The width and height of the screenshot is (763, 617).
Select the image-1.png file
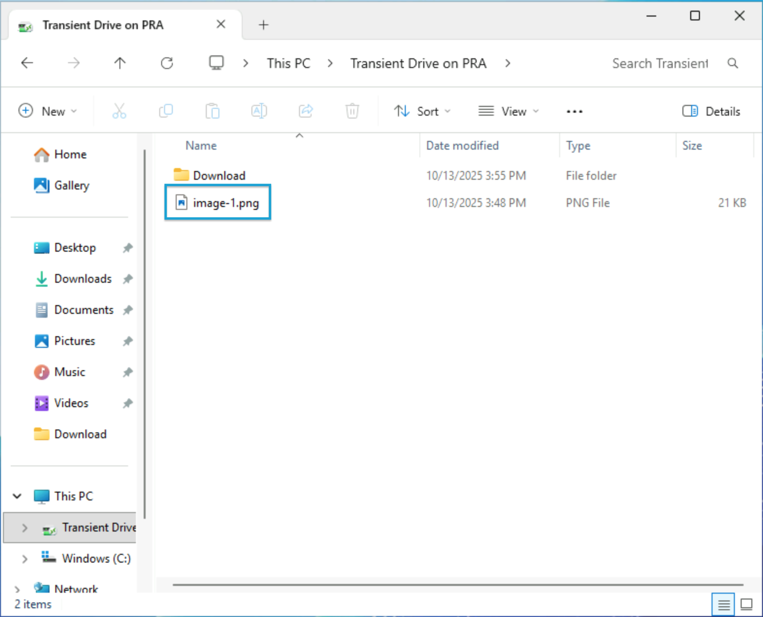click(x=225, y=203)
